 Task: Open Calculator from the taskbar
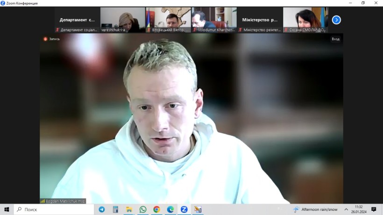coord(115,209)
